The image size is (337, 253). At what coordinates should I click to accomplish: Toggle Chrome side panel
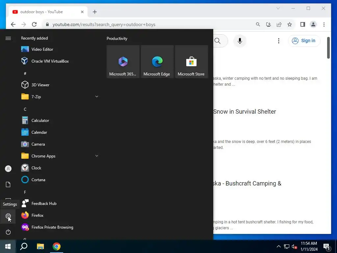click(x=303, y=24)
